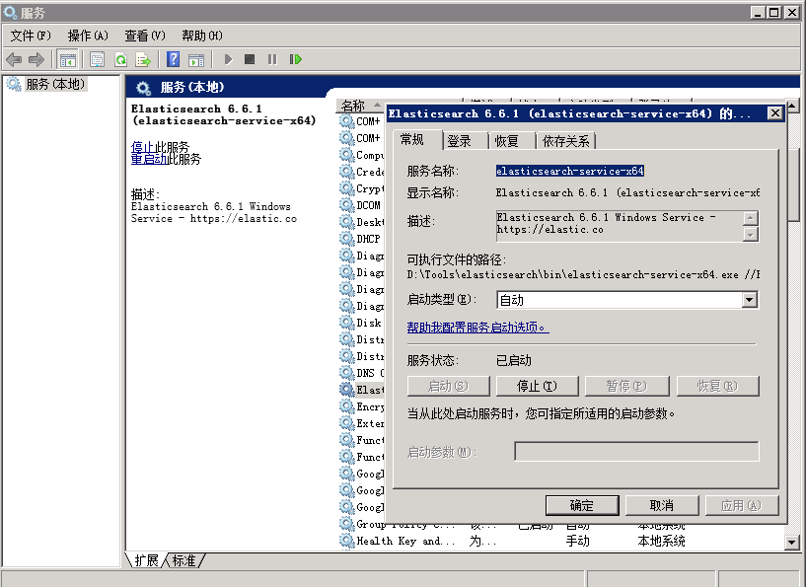Click the Export list toolbar icon

click(x=143, y=59)
